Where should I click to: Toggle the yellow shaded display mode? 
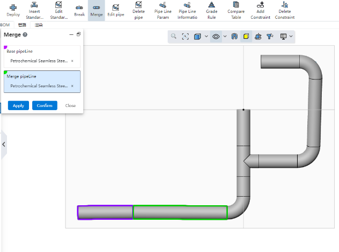246,37
